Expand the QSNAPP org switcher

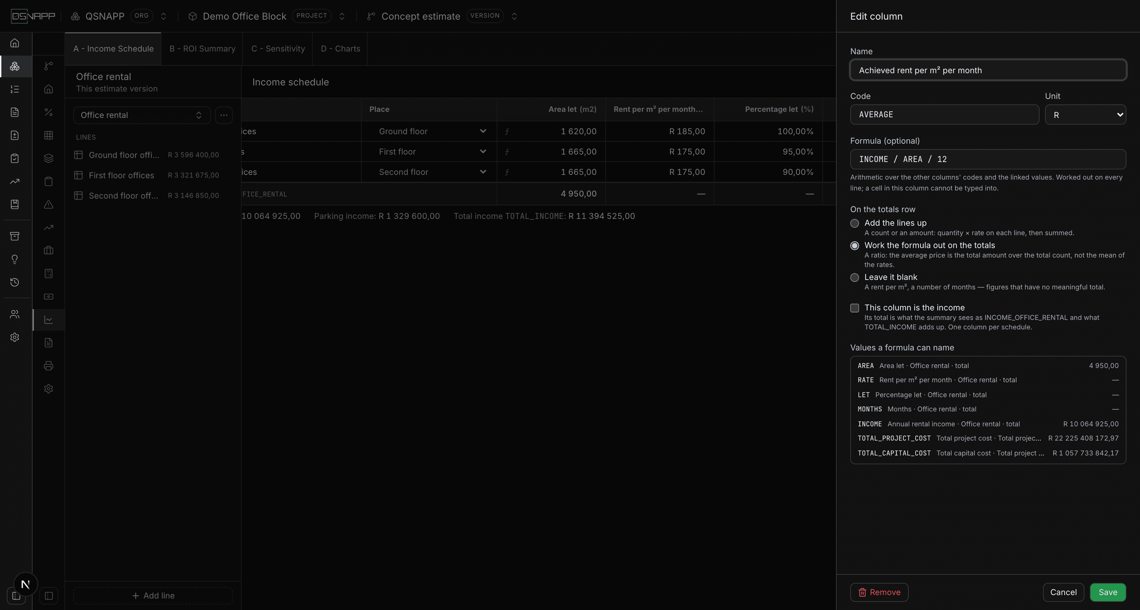pyautogui.click(x=163, y=16)
